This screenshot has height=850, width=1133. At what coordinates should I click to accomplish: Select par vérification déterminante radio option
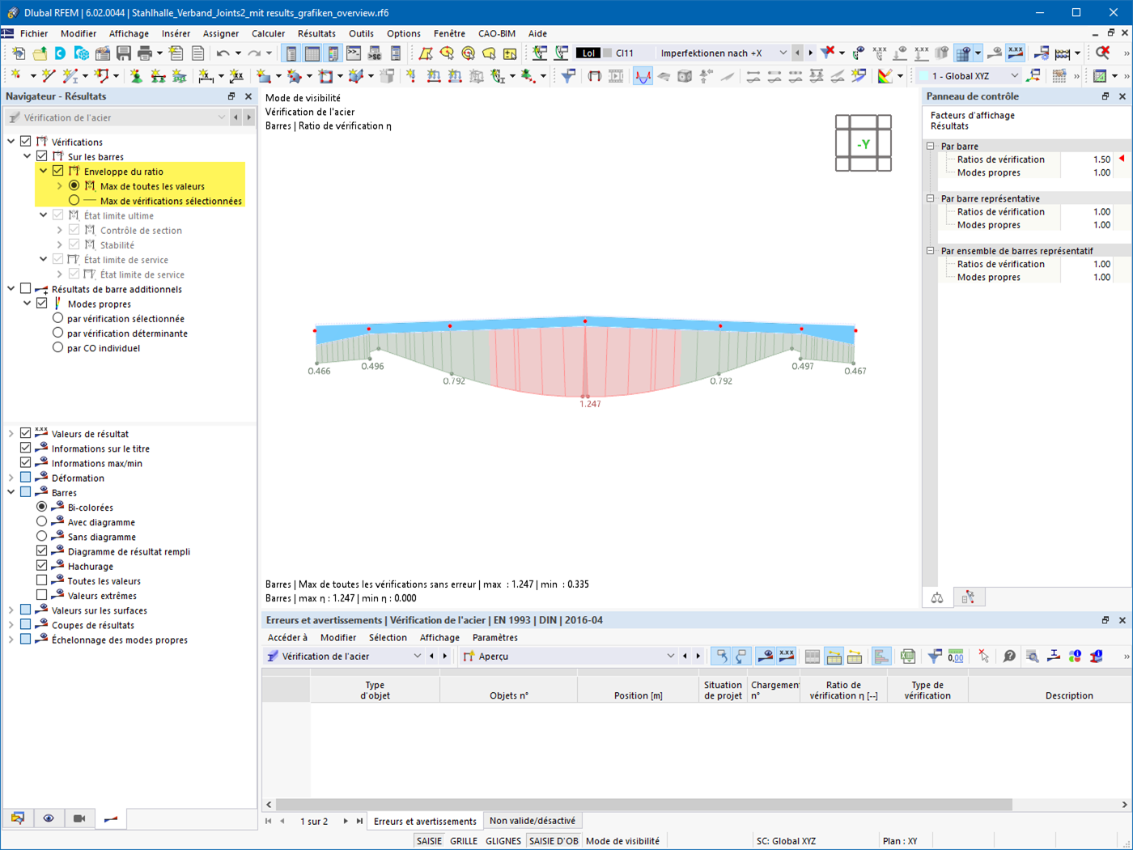click(x=57, y=333)
